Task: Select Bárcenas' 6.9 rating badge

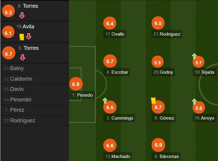Action: point(158,145)
